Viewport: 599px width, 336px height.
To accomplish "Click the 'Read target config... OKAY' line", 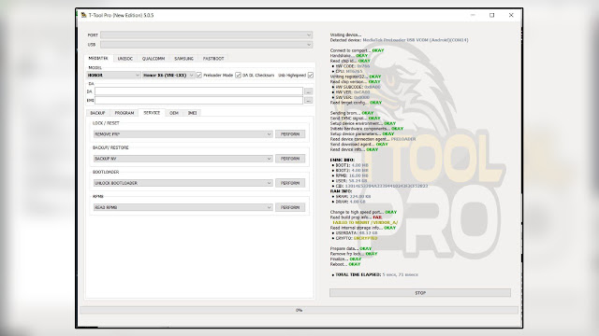I will (x=356, y=103).
